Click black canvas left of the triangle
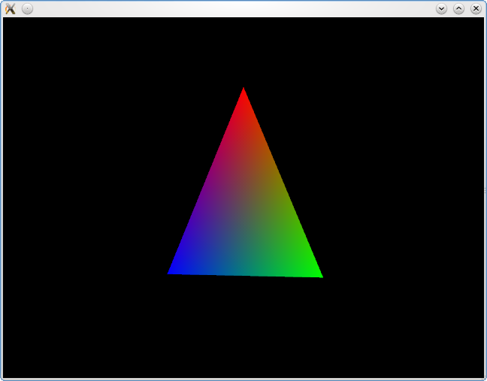This screenshot has height=381, width=487. [x=83, y=195]
